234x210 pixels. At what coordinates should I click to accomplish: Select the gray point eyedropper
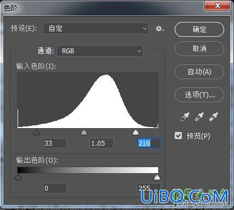pos(199,117)
